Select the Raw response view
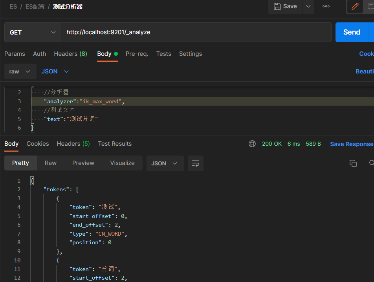374x282 pixels. tap(51, 163)
